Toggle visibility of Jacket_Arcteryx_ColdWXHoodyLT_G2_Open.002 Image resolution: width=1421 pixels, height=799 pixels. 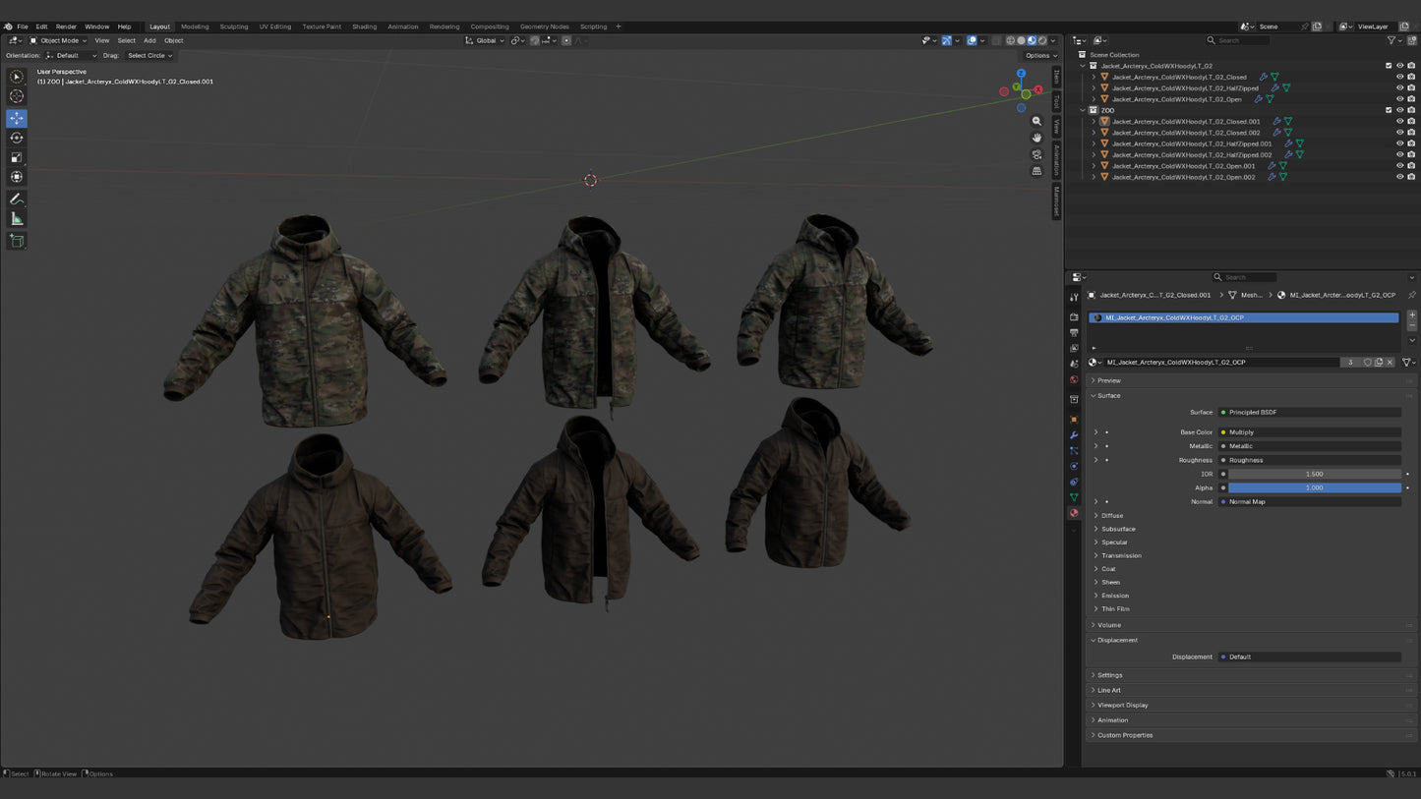coord(1400,177)
